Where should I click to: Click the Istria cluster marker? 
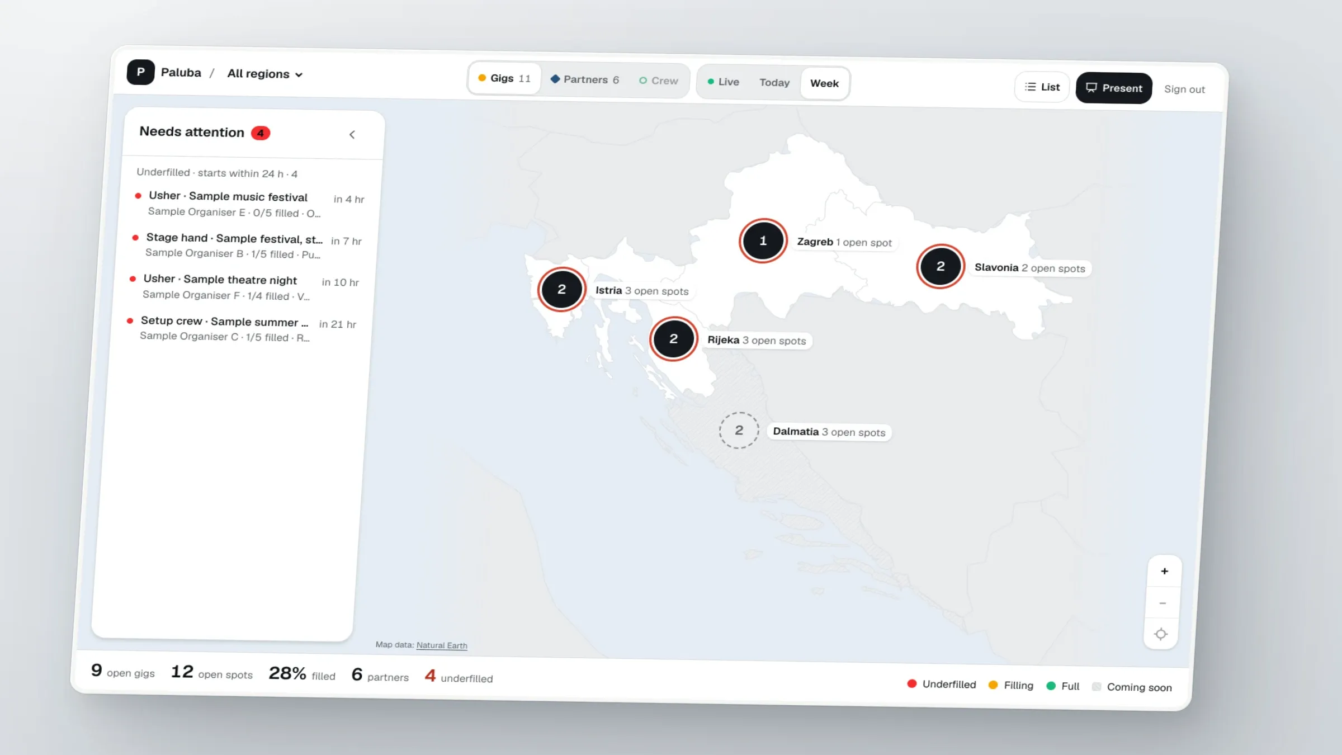coord(562,289)
